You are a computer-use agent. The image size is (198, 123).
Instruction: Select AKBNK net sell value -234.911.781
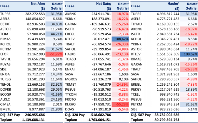click(101, 14)
